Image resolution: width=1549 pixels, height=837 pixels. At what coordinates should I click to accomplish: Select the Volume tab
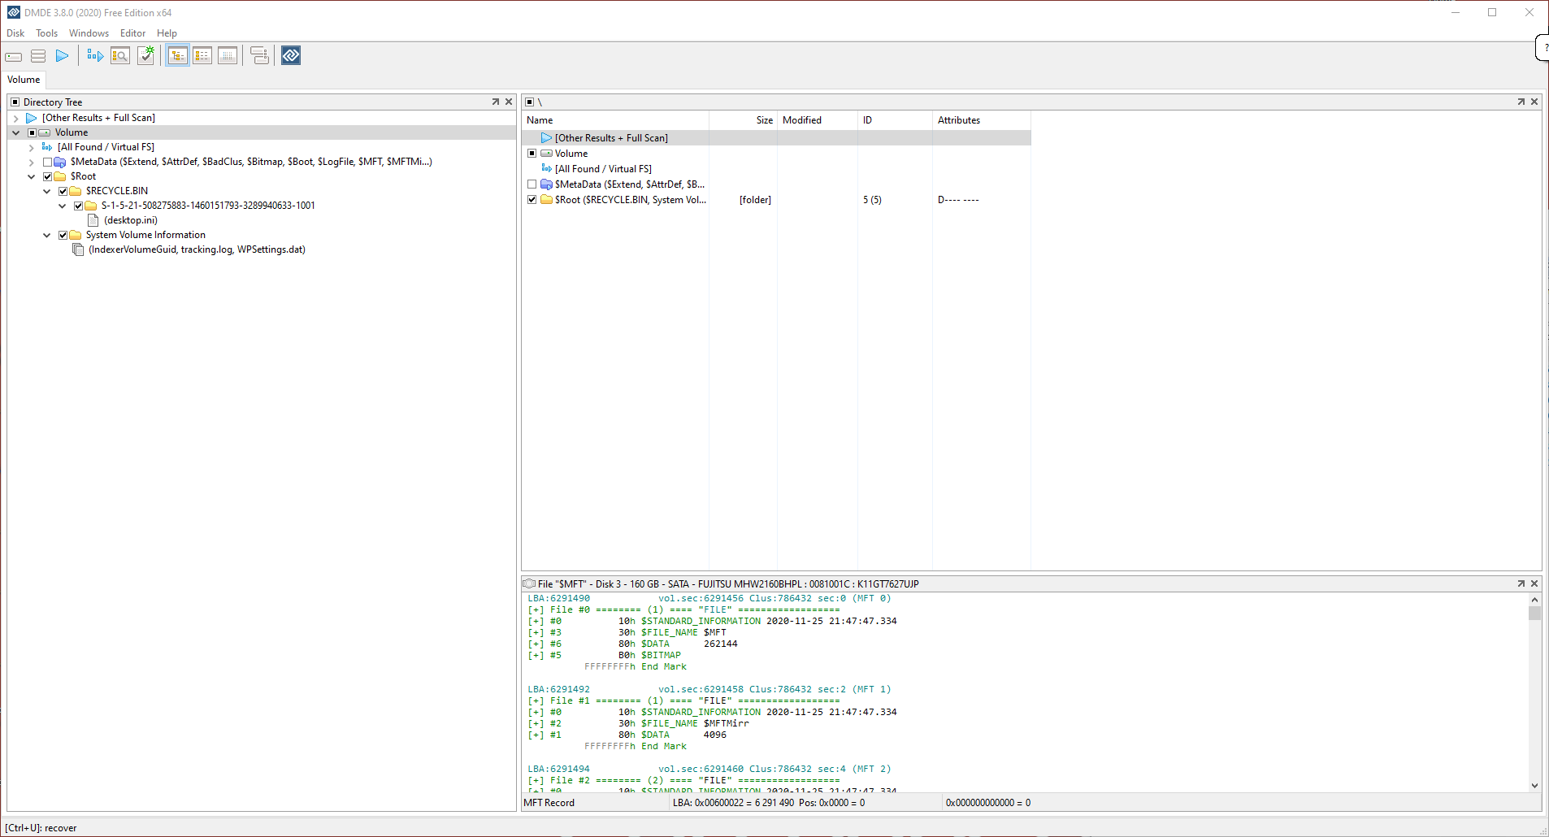tap(24, 80)
